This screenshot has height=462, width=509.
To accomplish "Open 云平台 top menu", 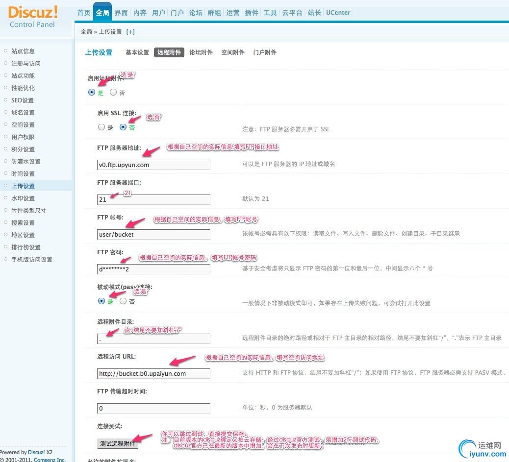I will pyautogui.click(x=292, y=13).
